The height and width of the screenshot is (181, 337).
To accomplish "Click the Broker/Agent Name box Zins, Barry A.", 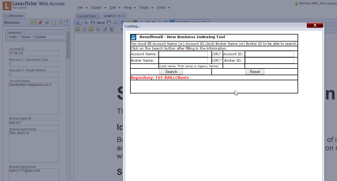I will (x=34, y=147).
